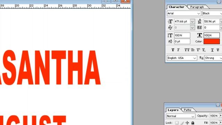
Task: Minimize the Layers panel
Action: [218, 105]
